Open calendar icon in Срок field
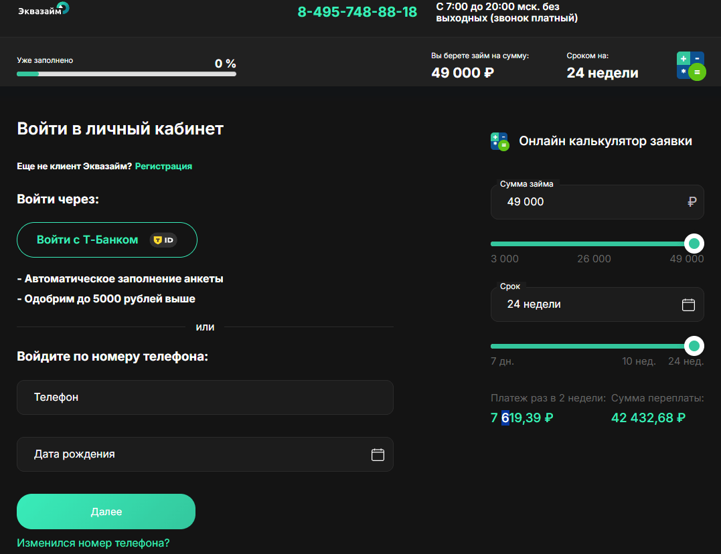 pyautogui.click(x=688, y=305)
